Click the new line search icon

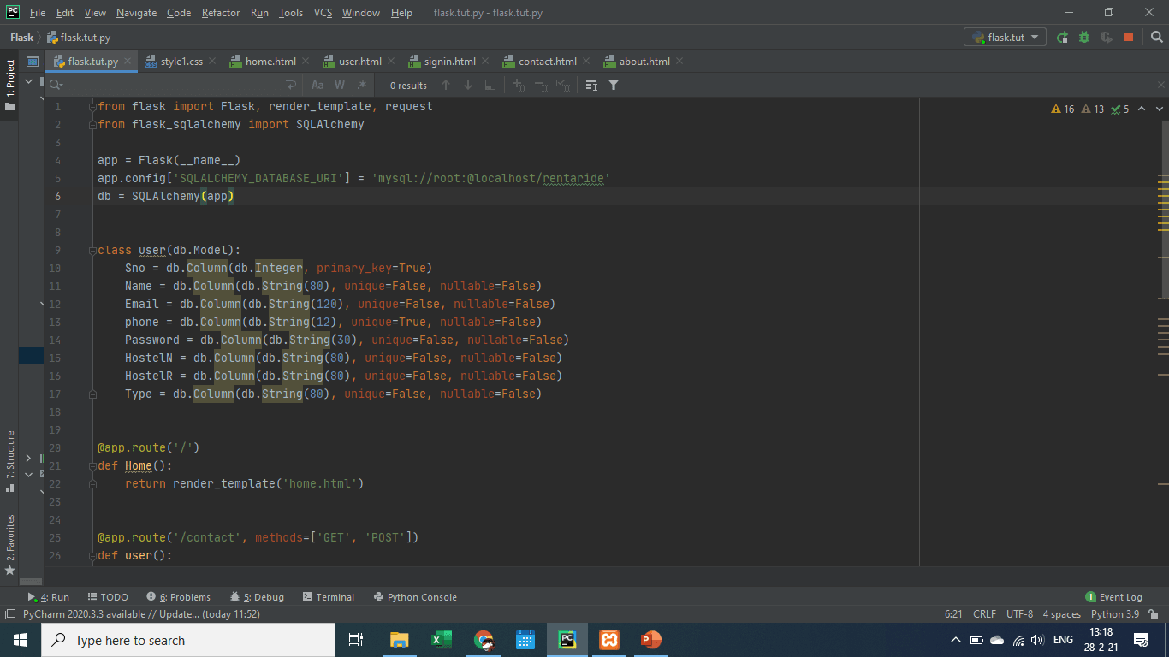(291, 85)
